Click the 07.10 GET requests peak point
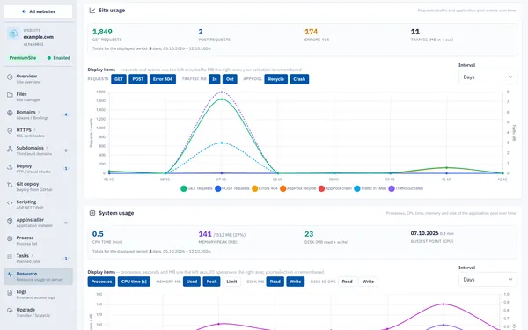Screen dimensions: 528x330 coord(222,99)
